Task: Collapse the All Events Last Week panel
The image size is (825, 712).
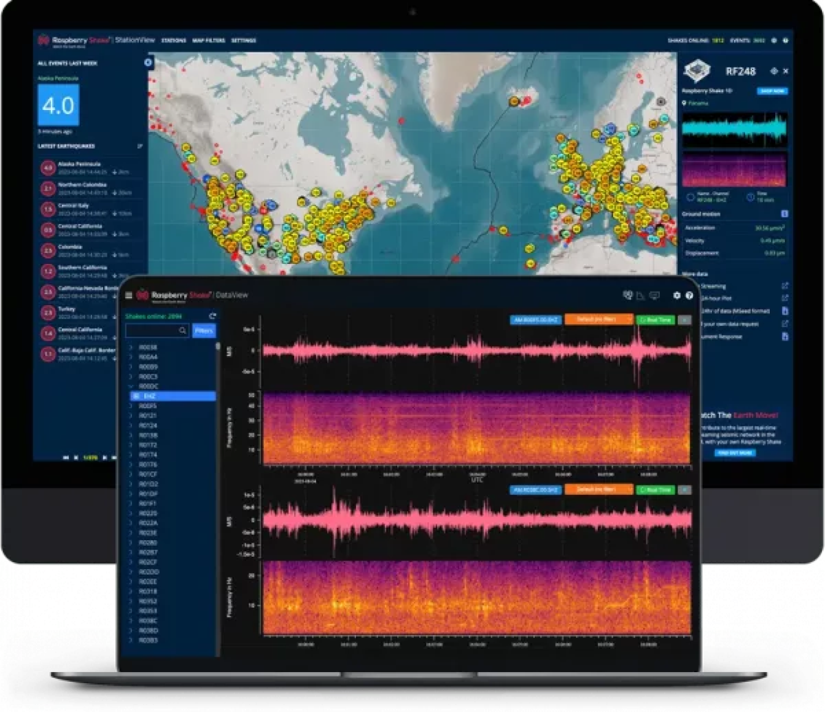Action: coord(148,63)
